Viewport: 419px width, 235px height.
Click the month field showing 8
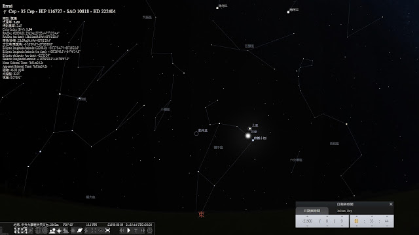327,221
